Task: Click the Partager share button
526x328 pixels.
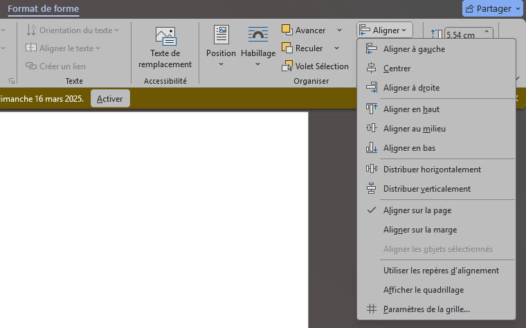Action: pyautogui.click(x=493, y=9)
